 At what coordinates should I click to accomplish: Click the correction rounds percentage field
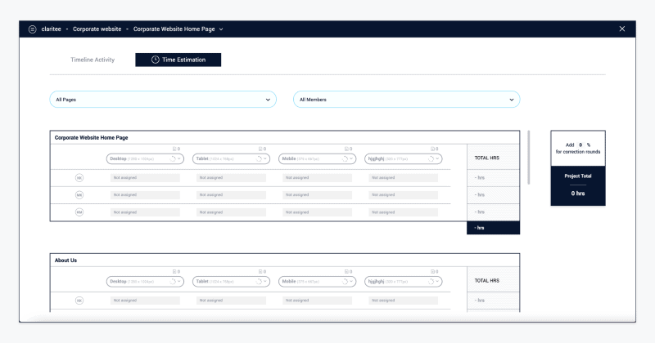[x=580, y=145]
